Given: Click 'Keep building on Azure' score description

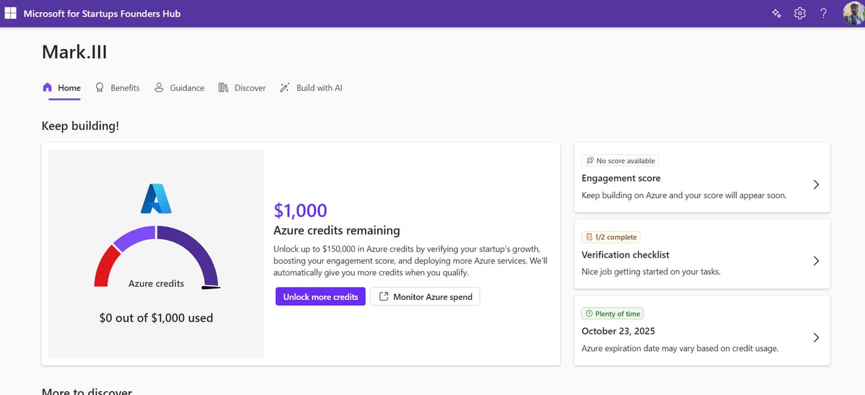Looking at the screenshot, I should click(x=684, y=195).
